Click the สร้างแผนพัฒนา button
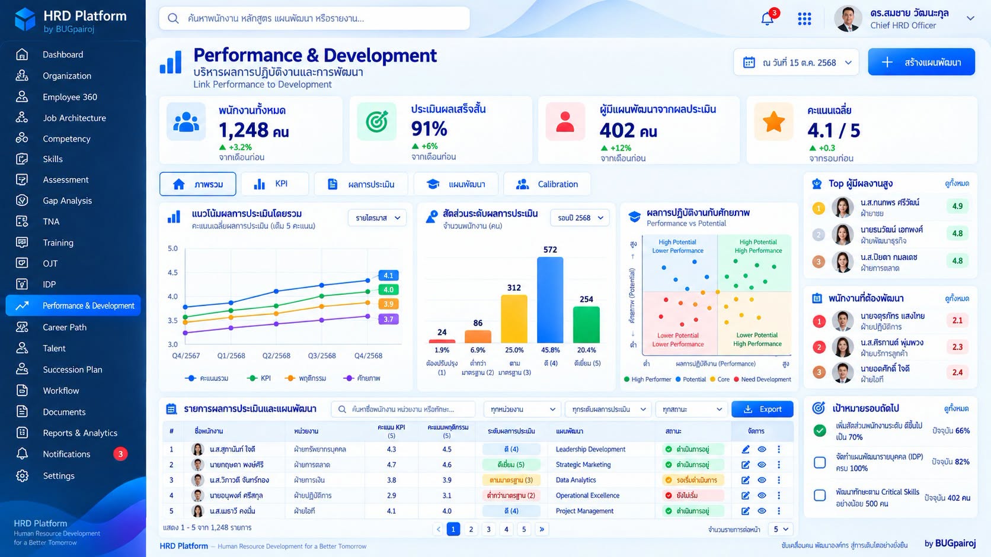This screenshot has width=991, height=557. coord(921,62)
